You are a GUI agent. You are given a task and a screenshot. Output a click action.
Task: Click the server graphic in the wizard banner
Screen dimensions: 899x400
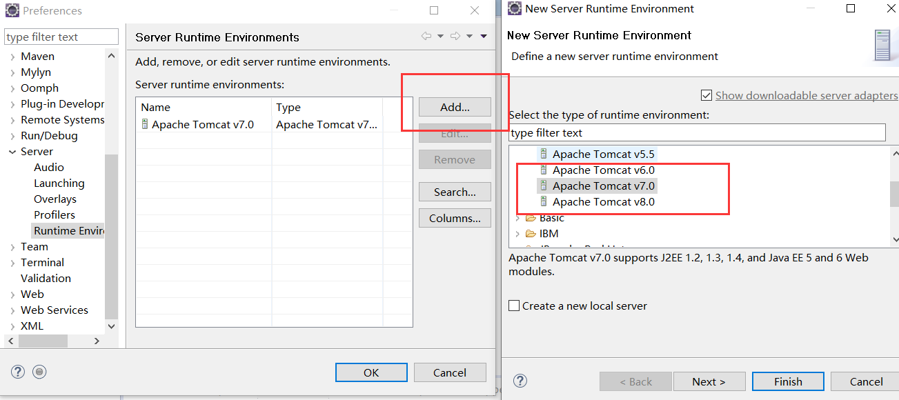click(x=882, y=46)
